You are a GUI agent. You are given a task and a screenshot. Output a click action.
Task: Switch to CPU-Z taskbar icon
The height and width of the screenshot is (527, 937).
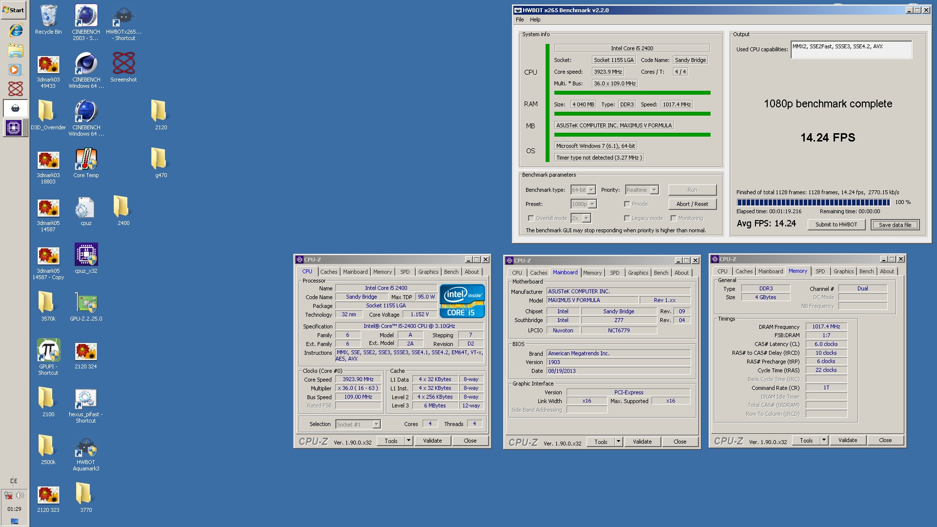click(x=16, y=128)
